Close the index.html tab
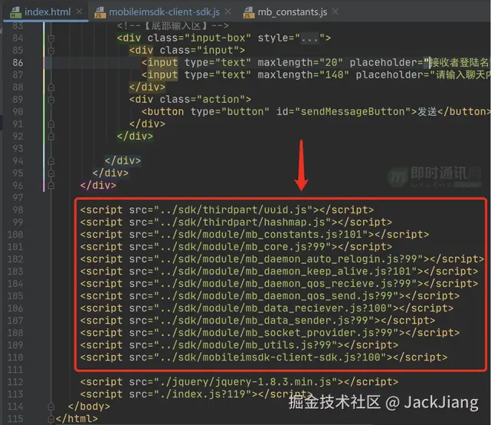The width and height of the screenshot is (491, 425). pyautogui.click(x=80, y=12)
